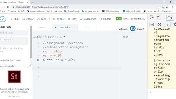Clear the console

pyautogui.click(x=159, y=24)
